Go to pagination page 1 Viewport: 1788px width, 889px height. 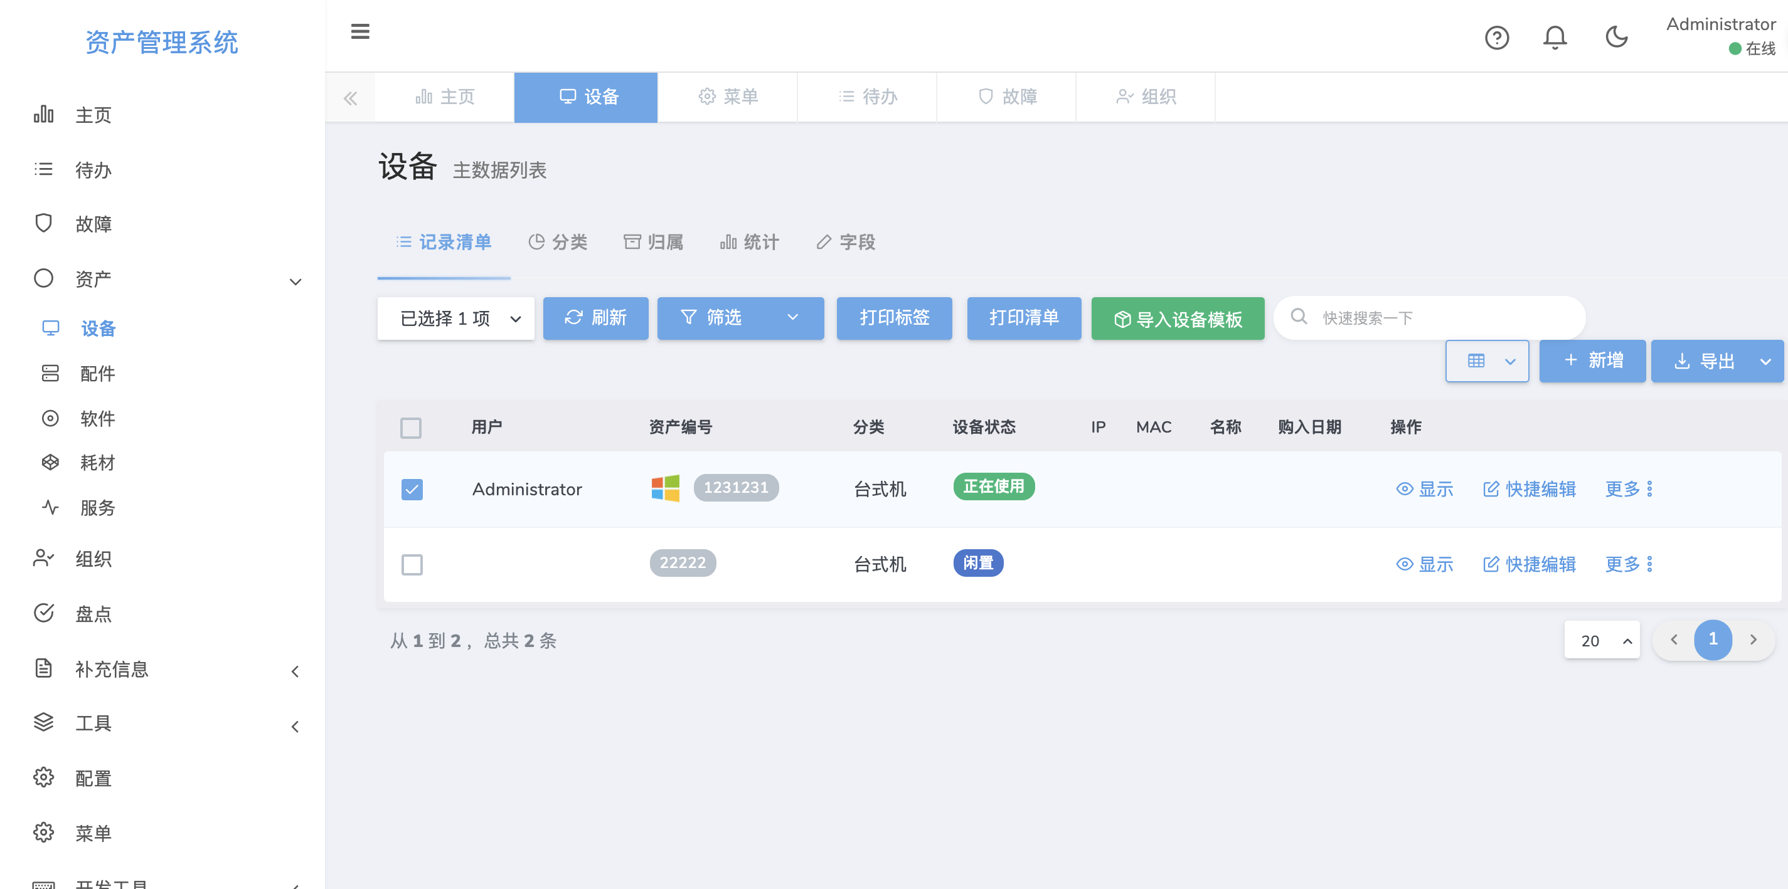(1713, 639)
